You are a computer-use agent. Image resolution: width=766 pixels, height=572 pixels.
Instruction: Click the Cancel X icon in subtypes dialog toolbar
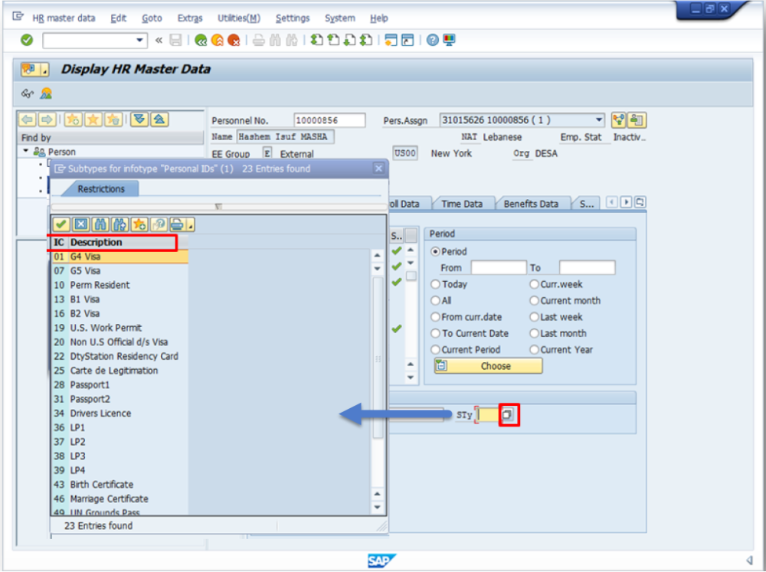[80, 224]
